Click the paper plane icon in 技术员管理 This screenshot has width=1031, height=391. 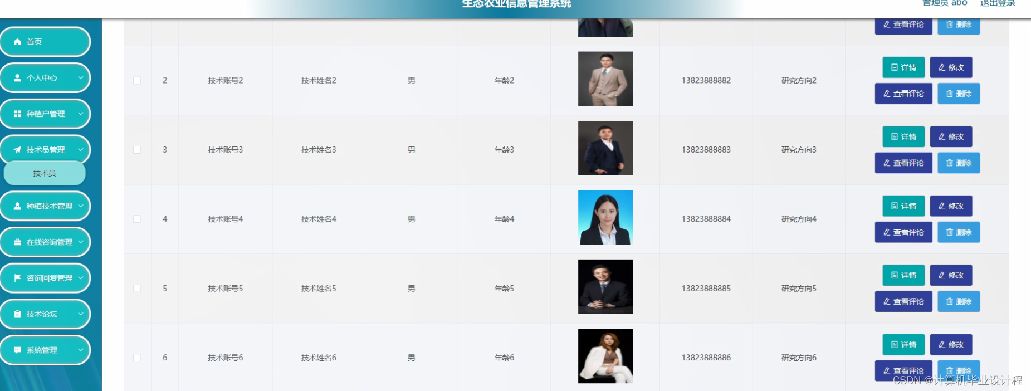pos(17,150)
